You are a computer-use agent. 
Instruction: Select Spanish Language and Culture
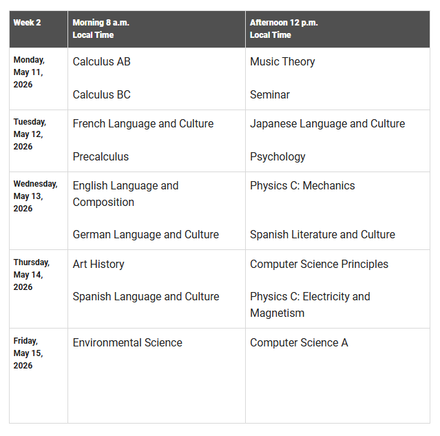146,296
